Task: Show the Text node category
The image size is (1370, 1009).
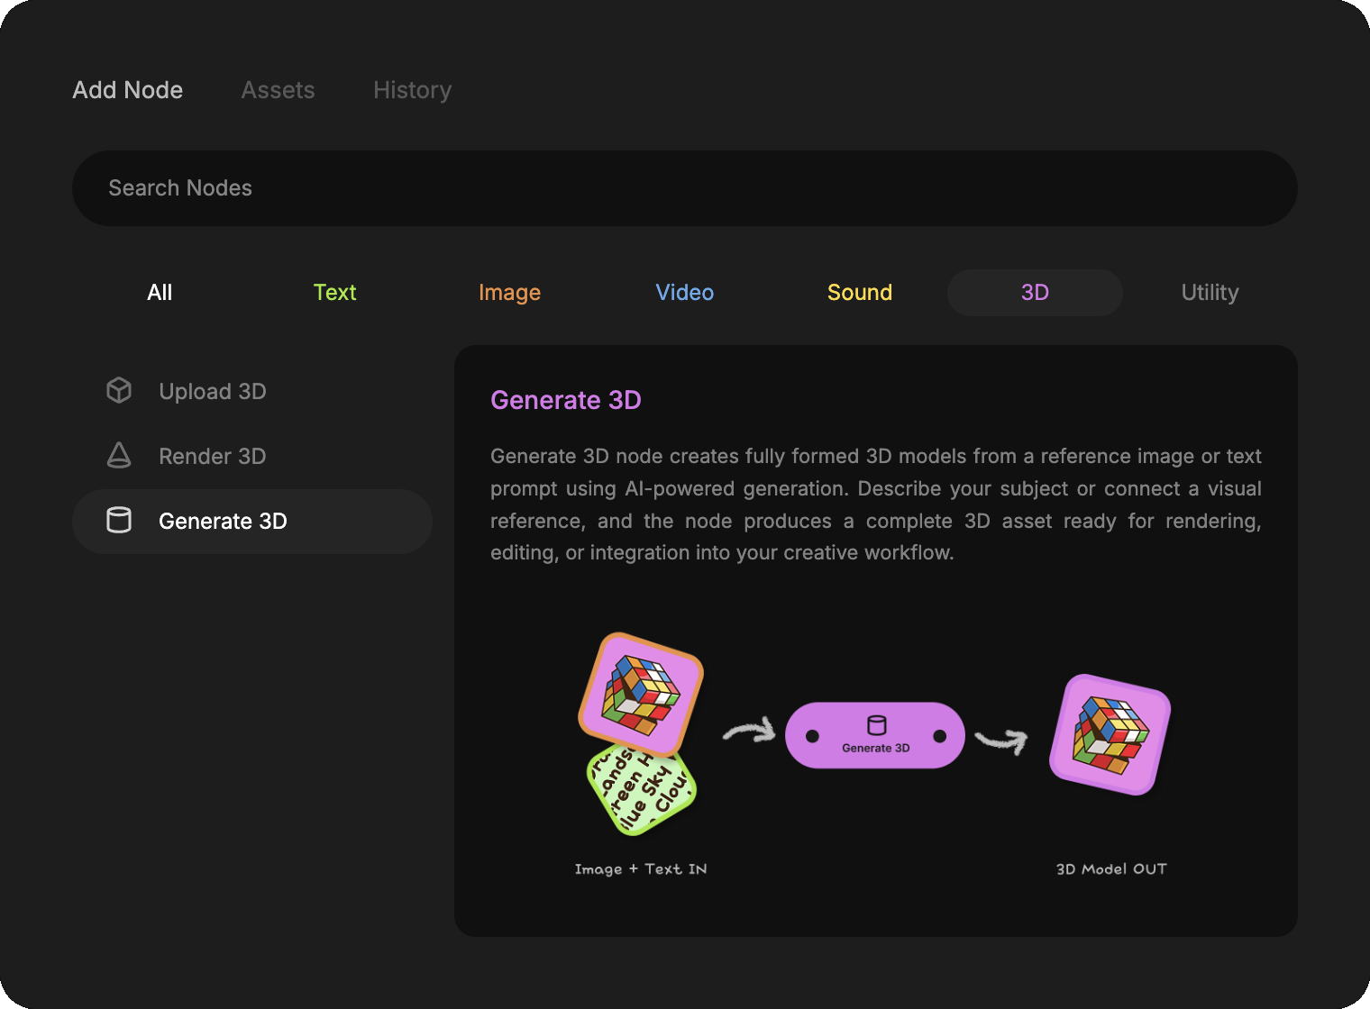Action: (x=334, y=293)
